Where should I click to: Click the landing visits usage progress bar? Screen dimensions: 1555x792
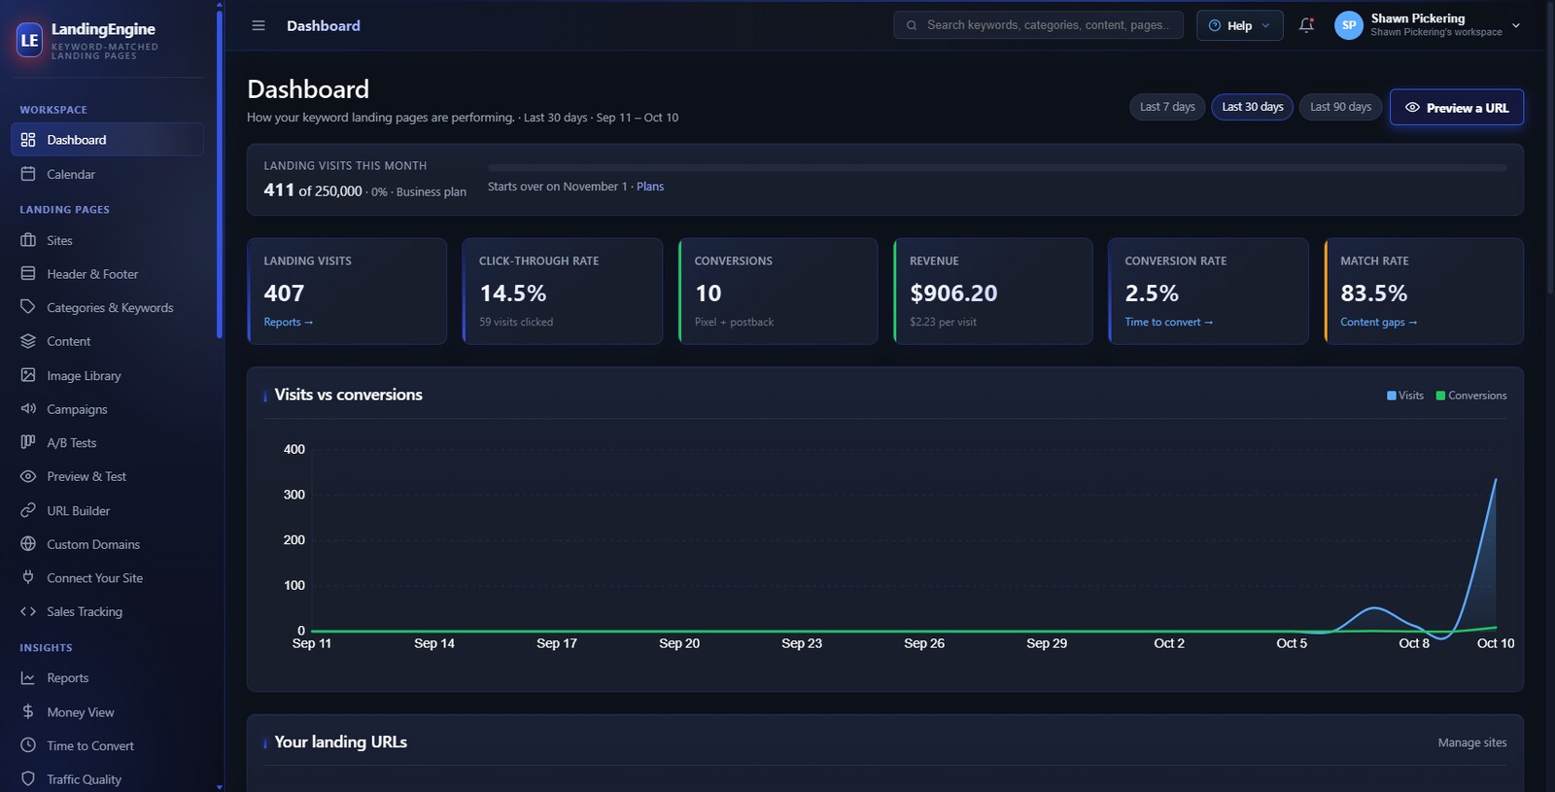point(997,167)
